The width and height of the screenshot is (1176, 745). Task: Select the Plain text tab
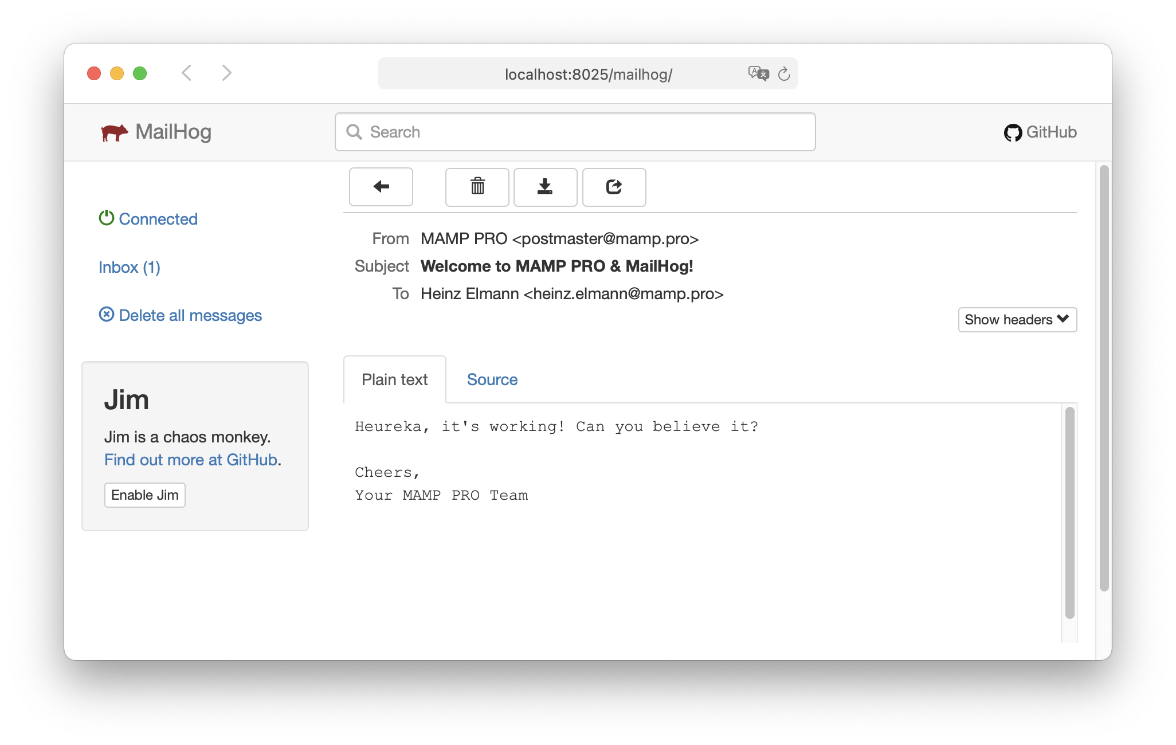(394, 379)
